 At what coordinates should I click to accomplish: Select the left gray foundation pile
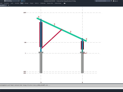[41, 63]
